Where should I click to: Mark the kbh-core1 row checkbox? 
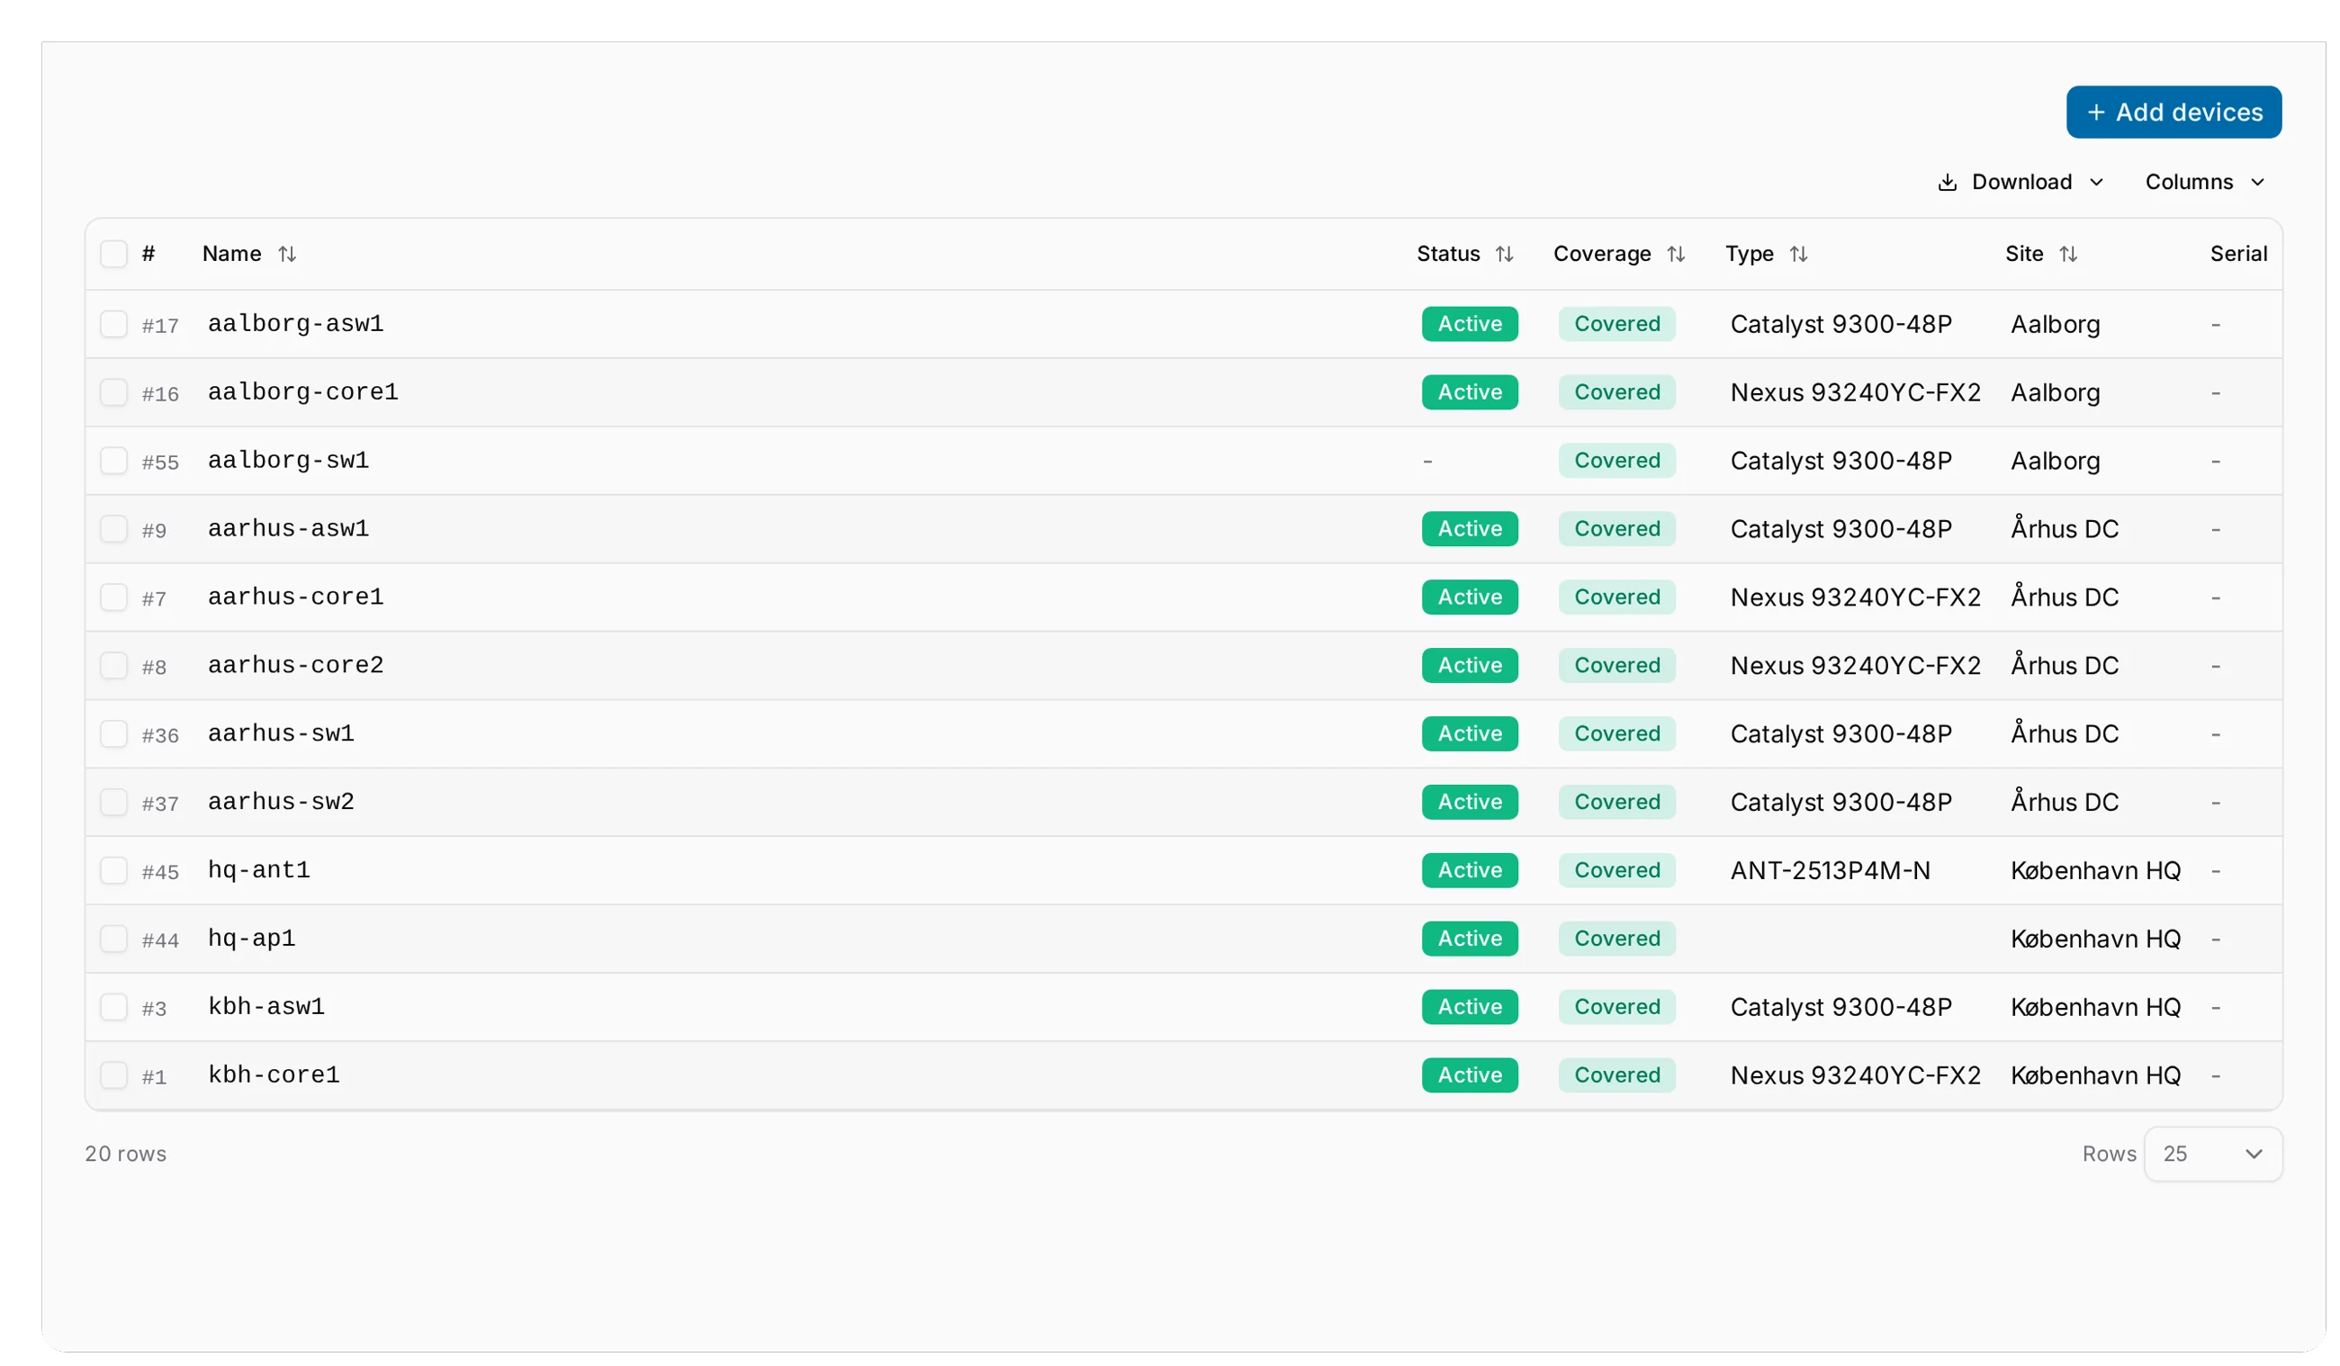point(113,1074)
